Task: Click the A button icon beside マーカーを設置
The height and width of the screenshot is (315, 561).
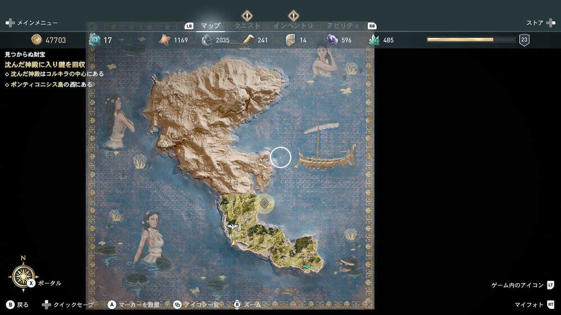Action: tap(112, 305)
